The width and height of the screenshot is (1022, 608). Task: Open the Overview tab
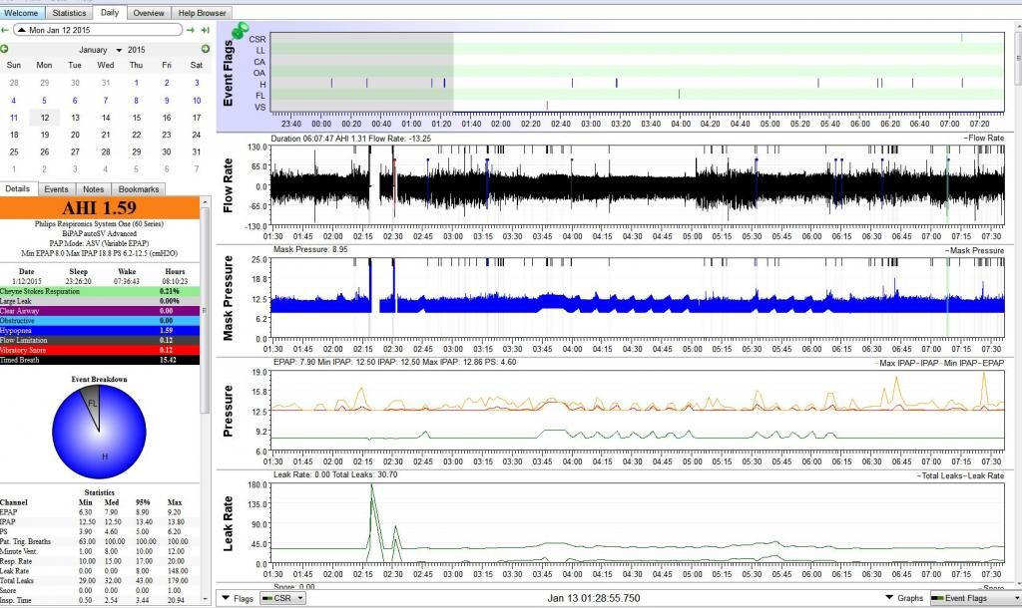(x=148, y=13)
